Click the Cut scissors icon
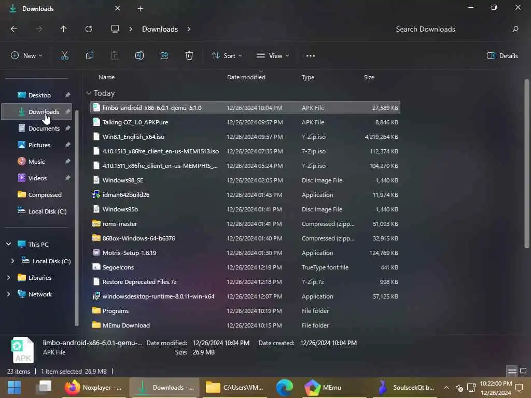Image resolution: width=531 pixels, height=398 pixels. tap(64, 55)
